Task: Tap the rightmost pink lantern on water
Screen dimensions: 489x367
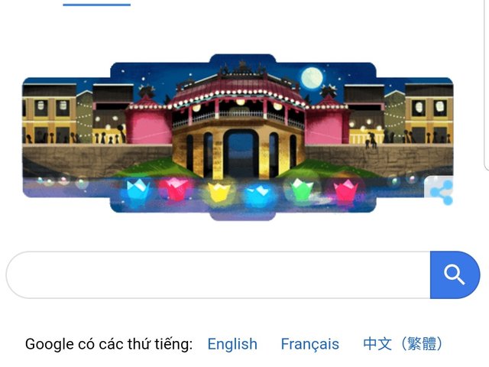Action: 345,190
